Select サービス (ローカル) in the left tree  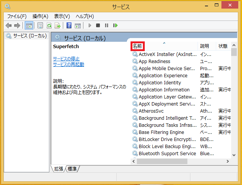(x=26, y=36)
